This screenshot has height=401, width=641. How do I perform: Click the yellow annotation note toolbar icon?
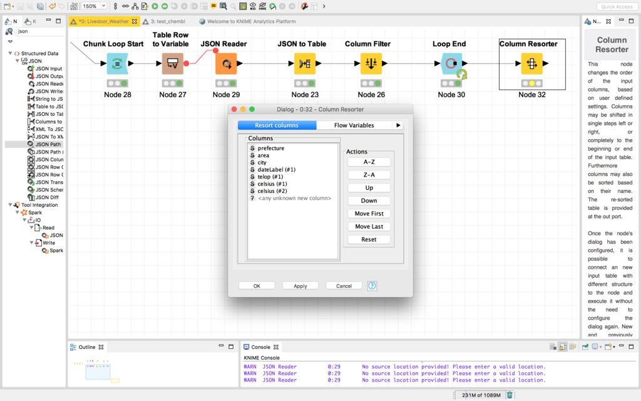click(x=213, y=6)
